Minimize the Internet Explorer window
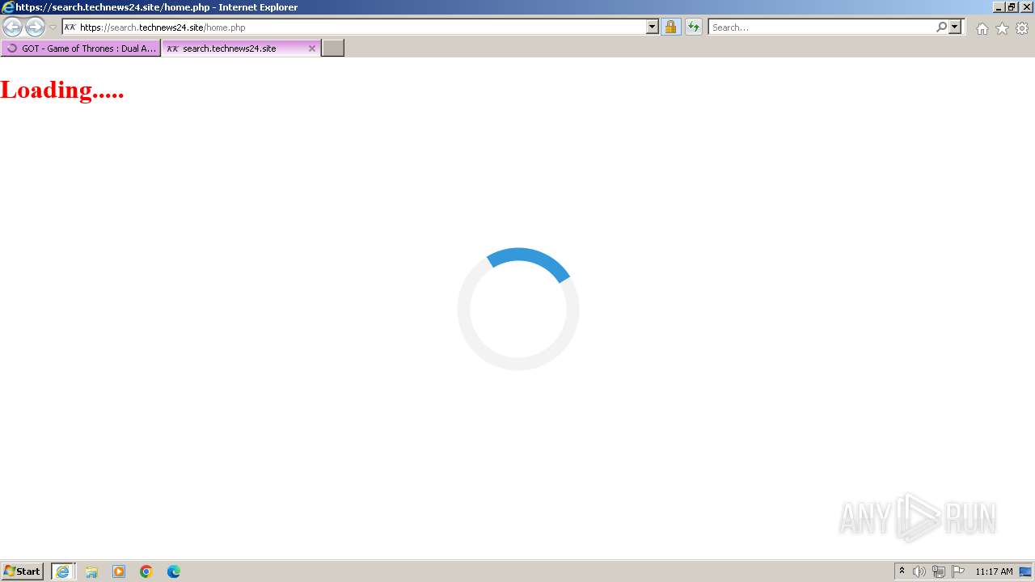Image resolution: width=1035 pixels, height=582 pixels. [x=998, y=7]
